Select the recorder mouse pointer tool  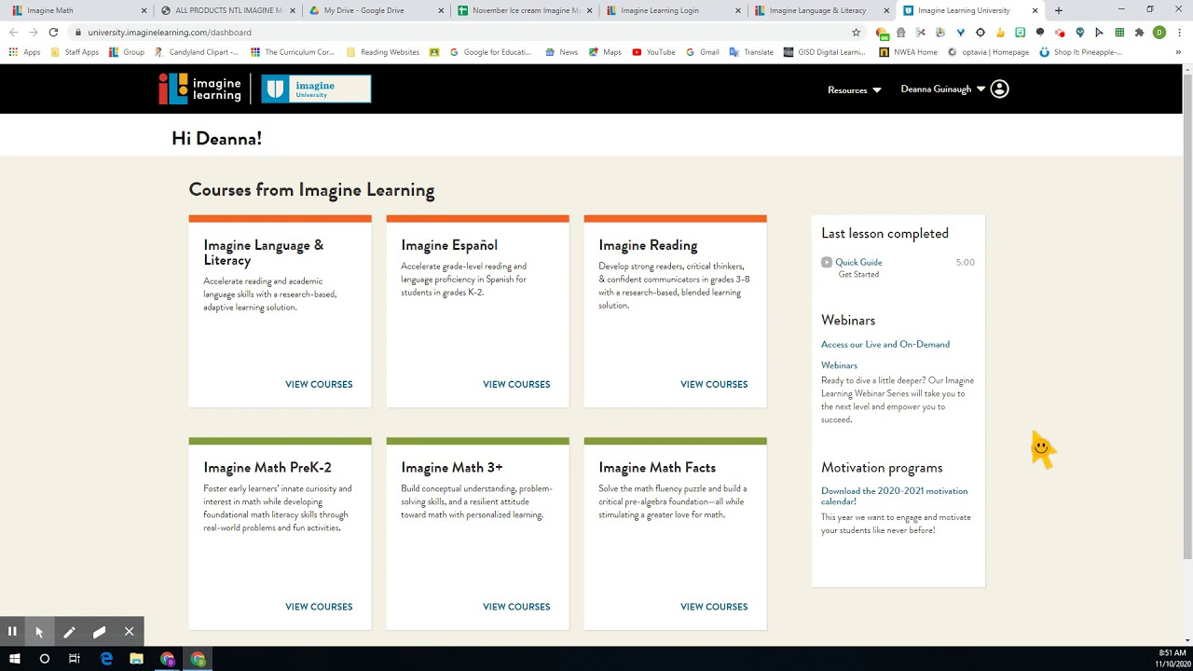(39, 632)
